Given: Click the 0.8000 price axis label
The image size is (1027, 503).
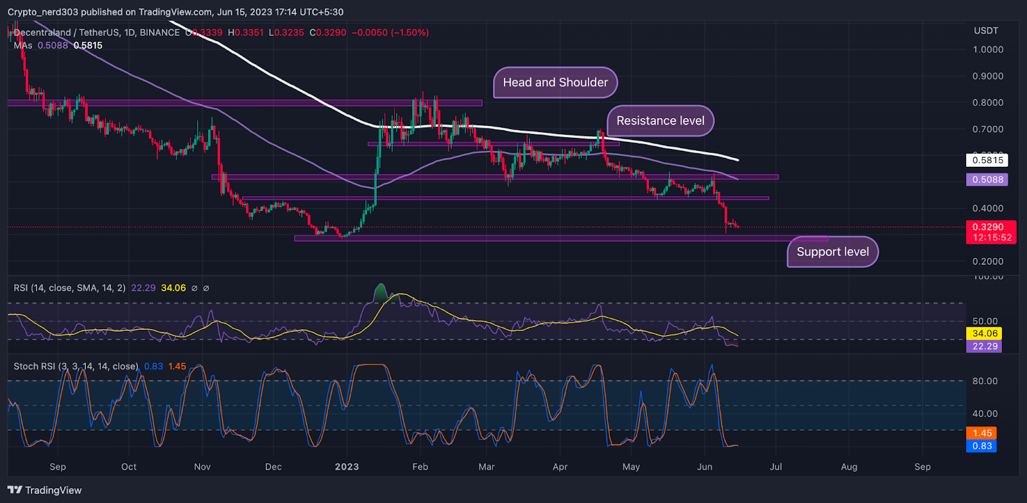Looking at the screenshot, I should pyautogui.click(x=988, y=103).
